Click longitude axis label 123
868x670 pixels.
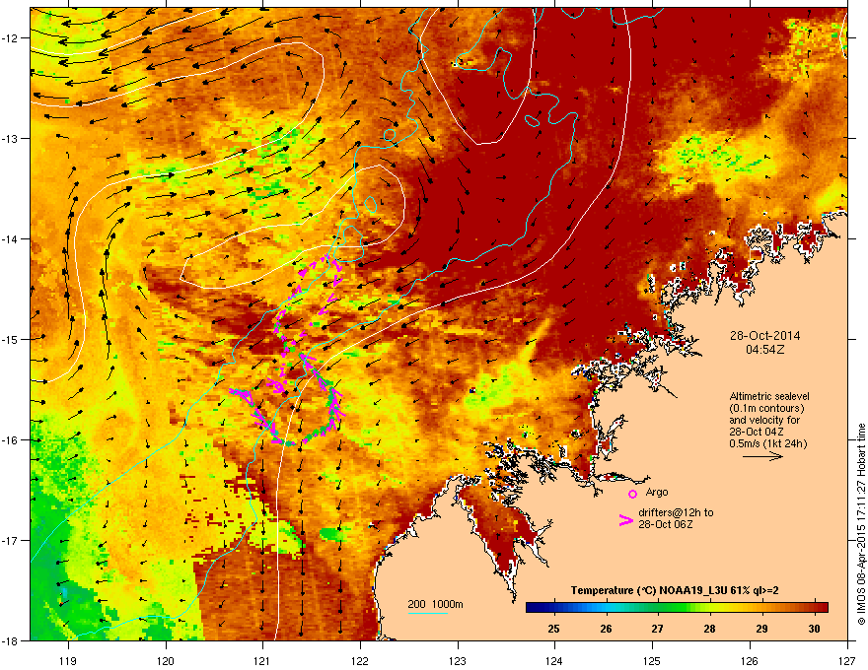coord(458,660)
